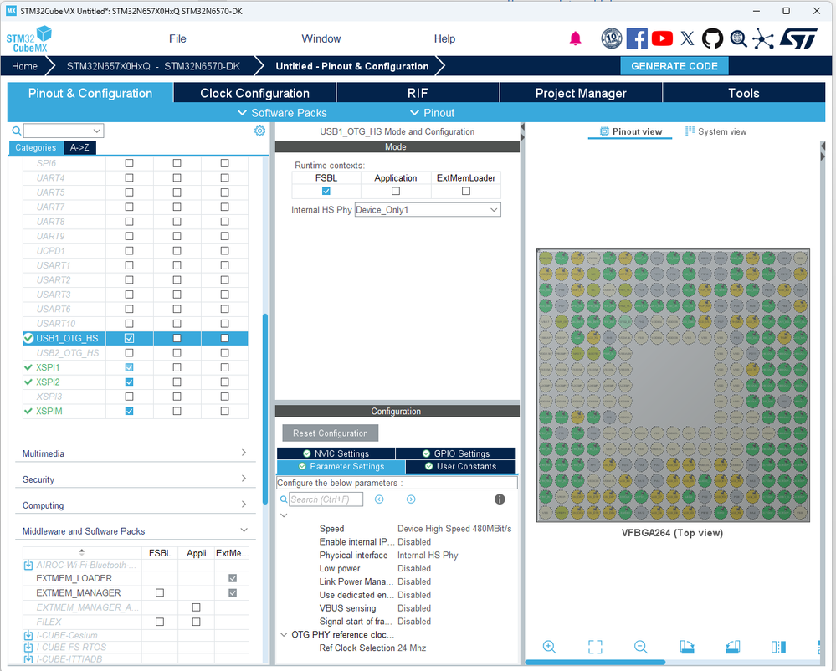836x671 pixels.
Task: Click the pinout horizontal scrollbar
Action: coord(595,663)
